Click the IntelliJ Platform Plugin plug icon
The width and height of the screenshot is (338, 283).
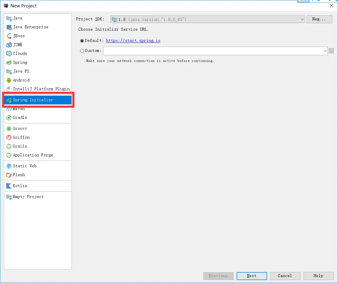9,89
